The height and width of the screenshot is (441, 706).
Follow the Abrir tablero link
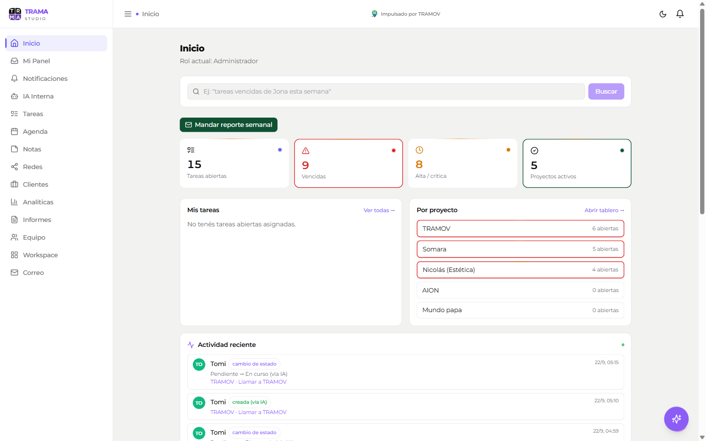(604, 210)
